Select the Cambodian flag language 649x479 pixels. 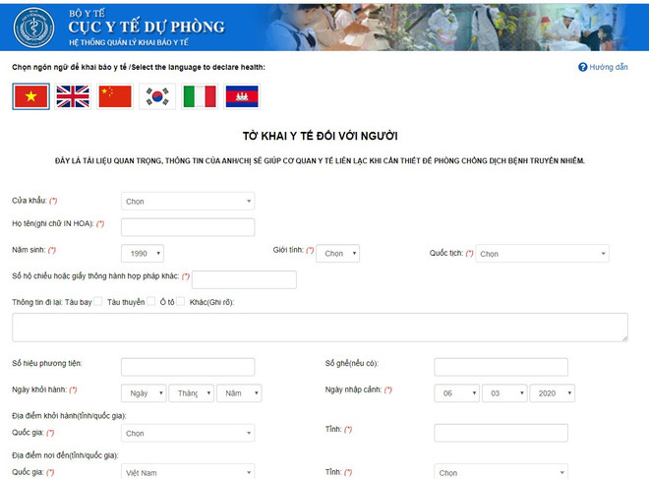tap(242, 96)
